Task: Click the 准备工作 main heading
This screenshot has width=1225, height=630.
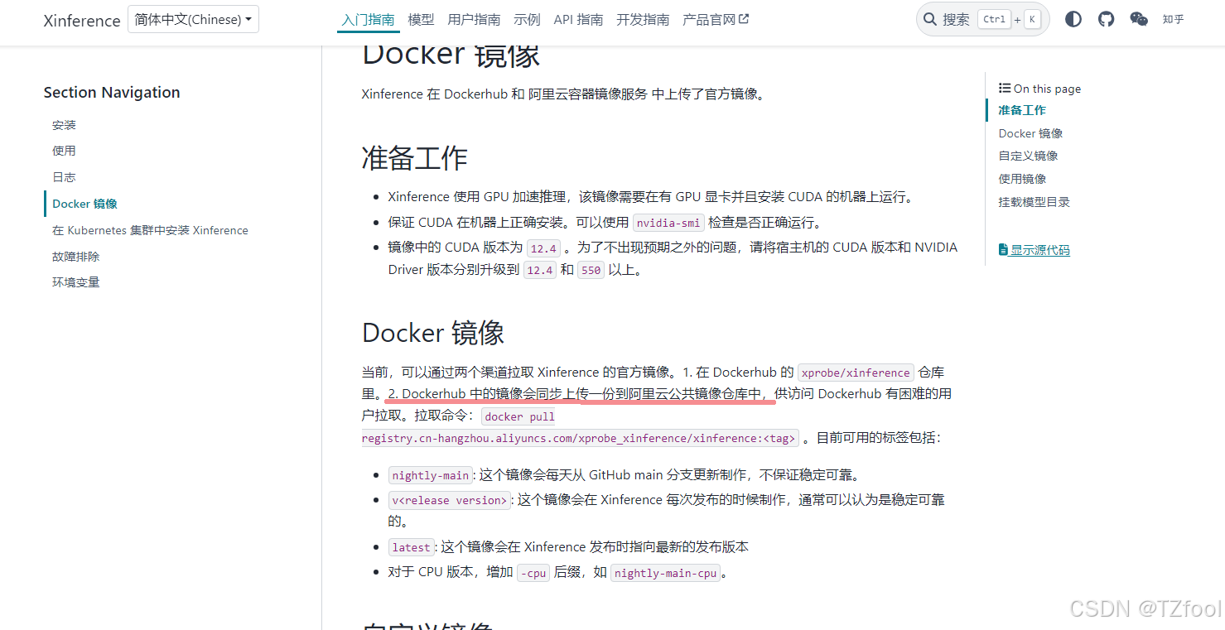Action: click(x=415, y=157)
